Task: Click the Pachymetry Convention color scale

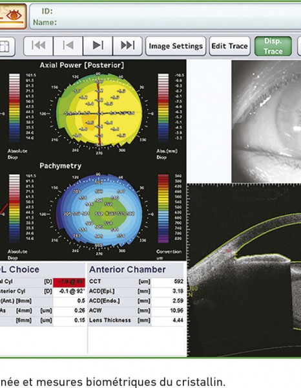Action: (163, 208)
